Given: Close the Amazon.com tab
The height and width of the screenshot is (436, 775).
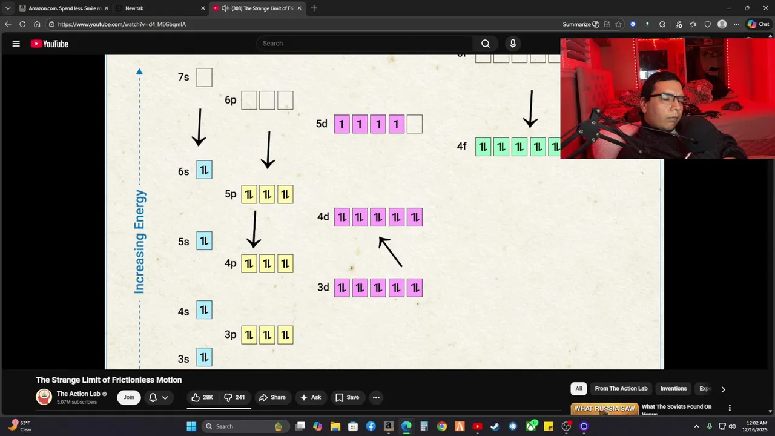Looking at the screenshot, I should [107, 8].
